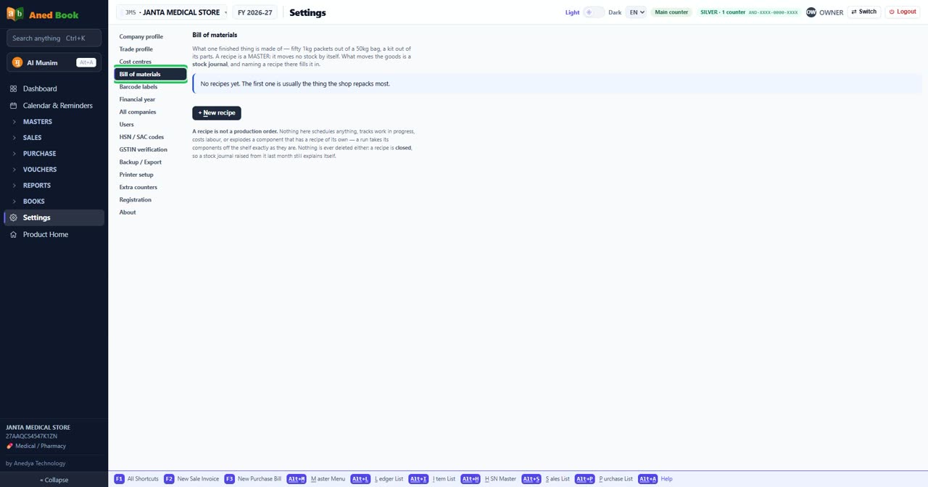Click the Al Munim avatar icon

[17, 62]
